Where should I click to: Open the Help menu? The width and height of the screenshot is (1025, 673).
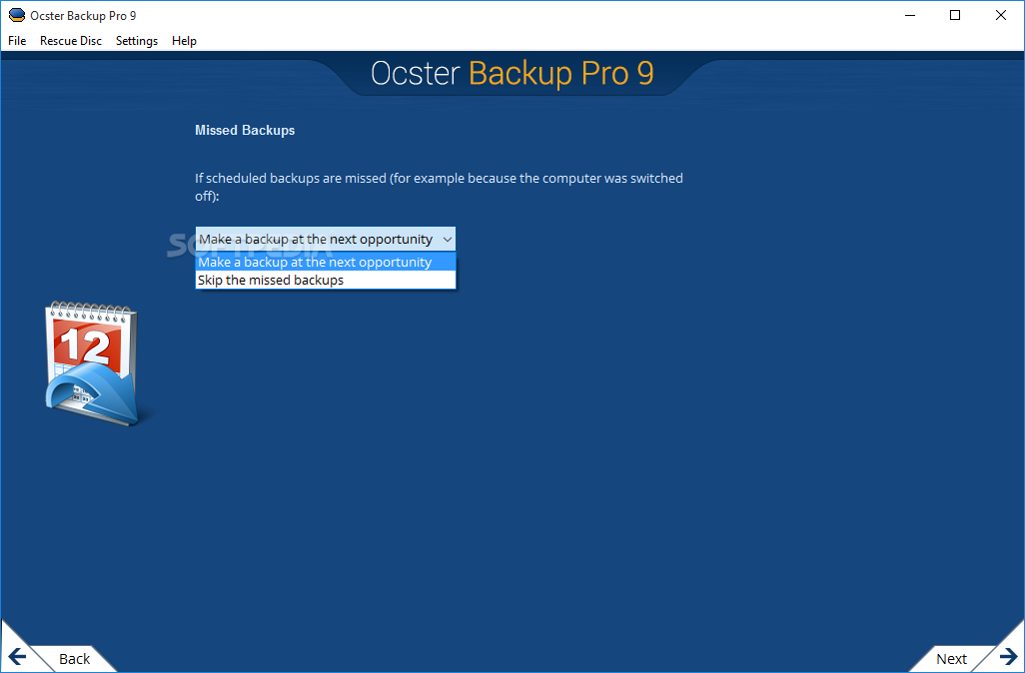[184, 41]
